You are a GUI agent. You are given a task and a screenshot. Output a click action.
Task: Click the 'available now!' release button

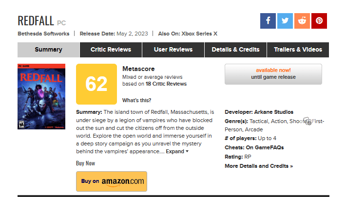pos(273,74)
